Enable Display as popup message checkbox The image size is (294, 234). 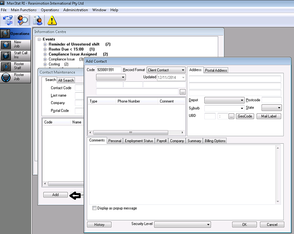(94, 208)
